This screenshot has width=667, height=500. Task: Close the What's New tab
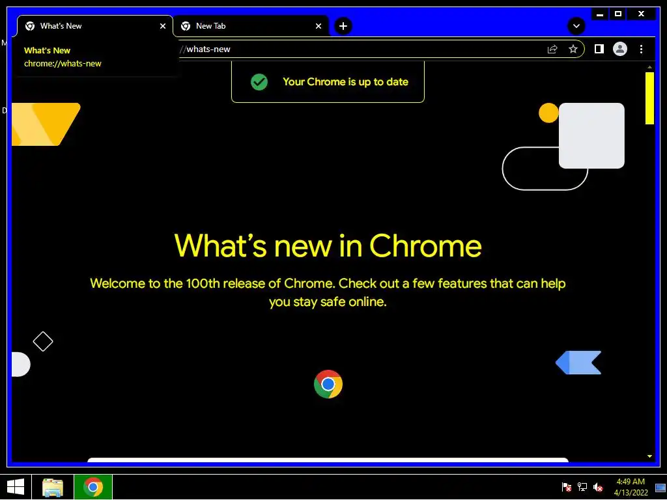tap(162, 26)
